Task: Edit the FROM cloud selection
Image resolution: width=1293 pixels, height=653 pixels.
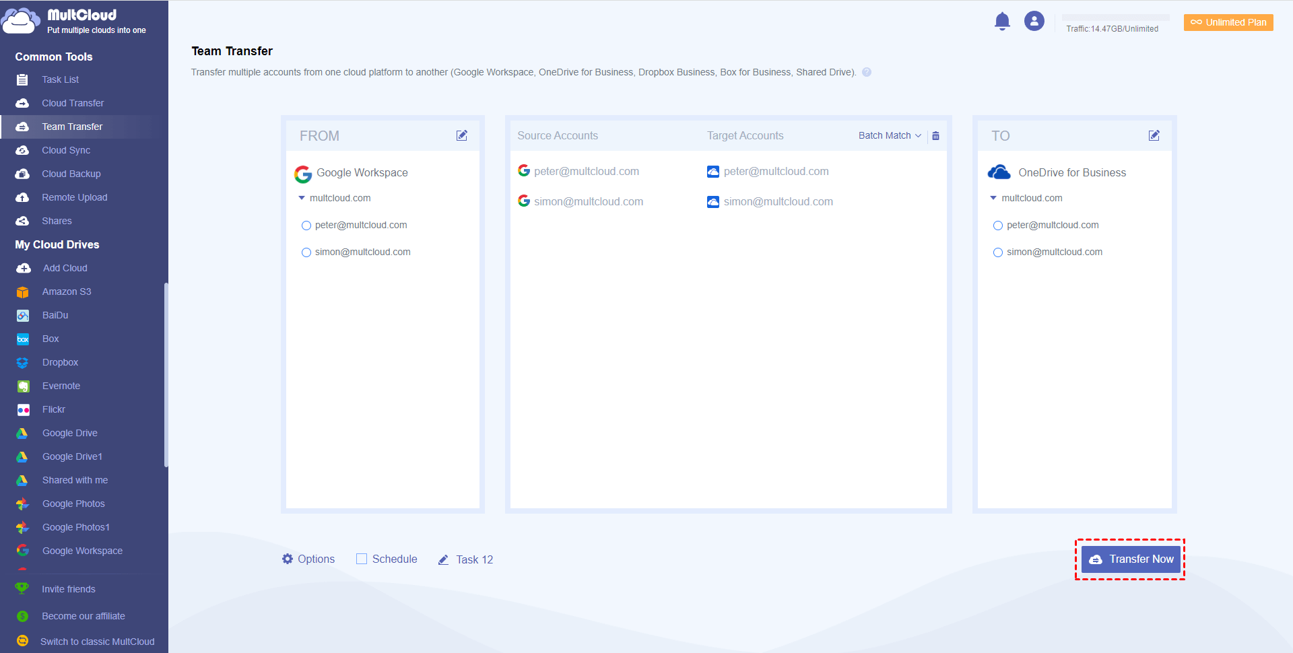Action: click(462, 135)
